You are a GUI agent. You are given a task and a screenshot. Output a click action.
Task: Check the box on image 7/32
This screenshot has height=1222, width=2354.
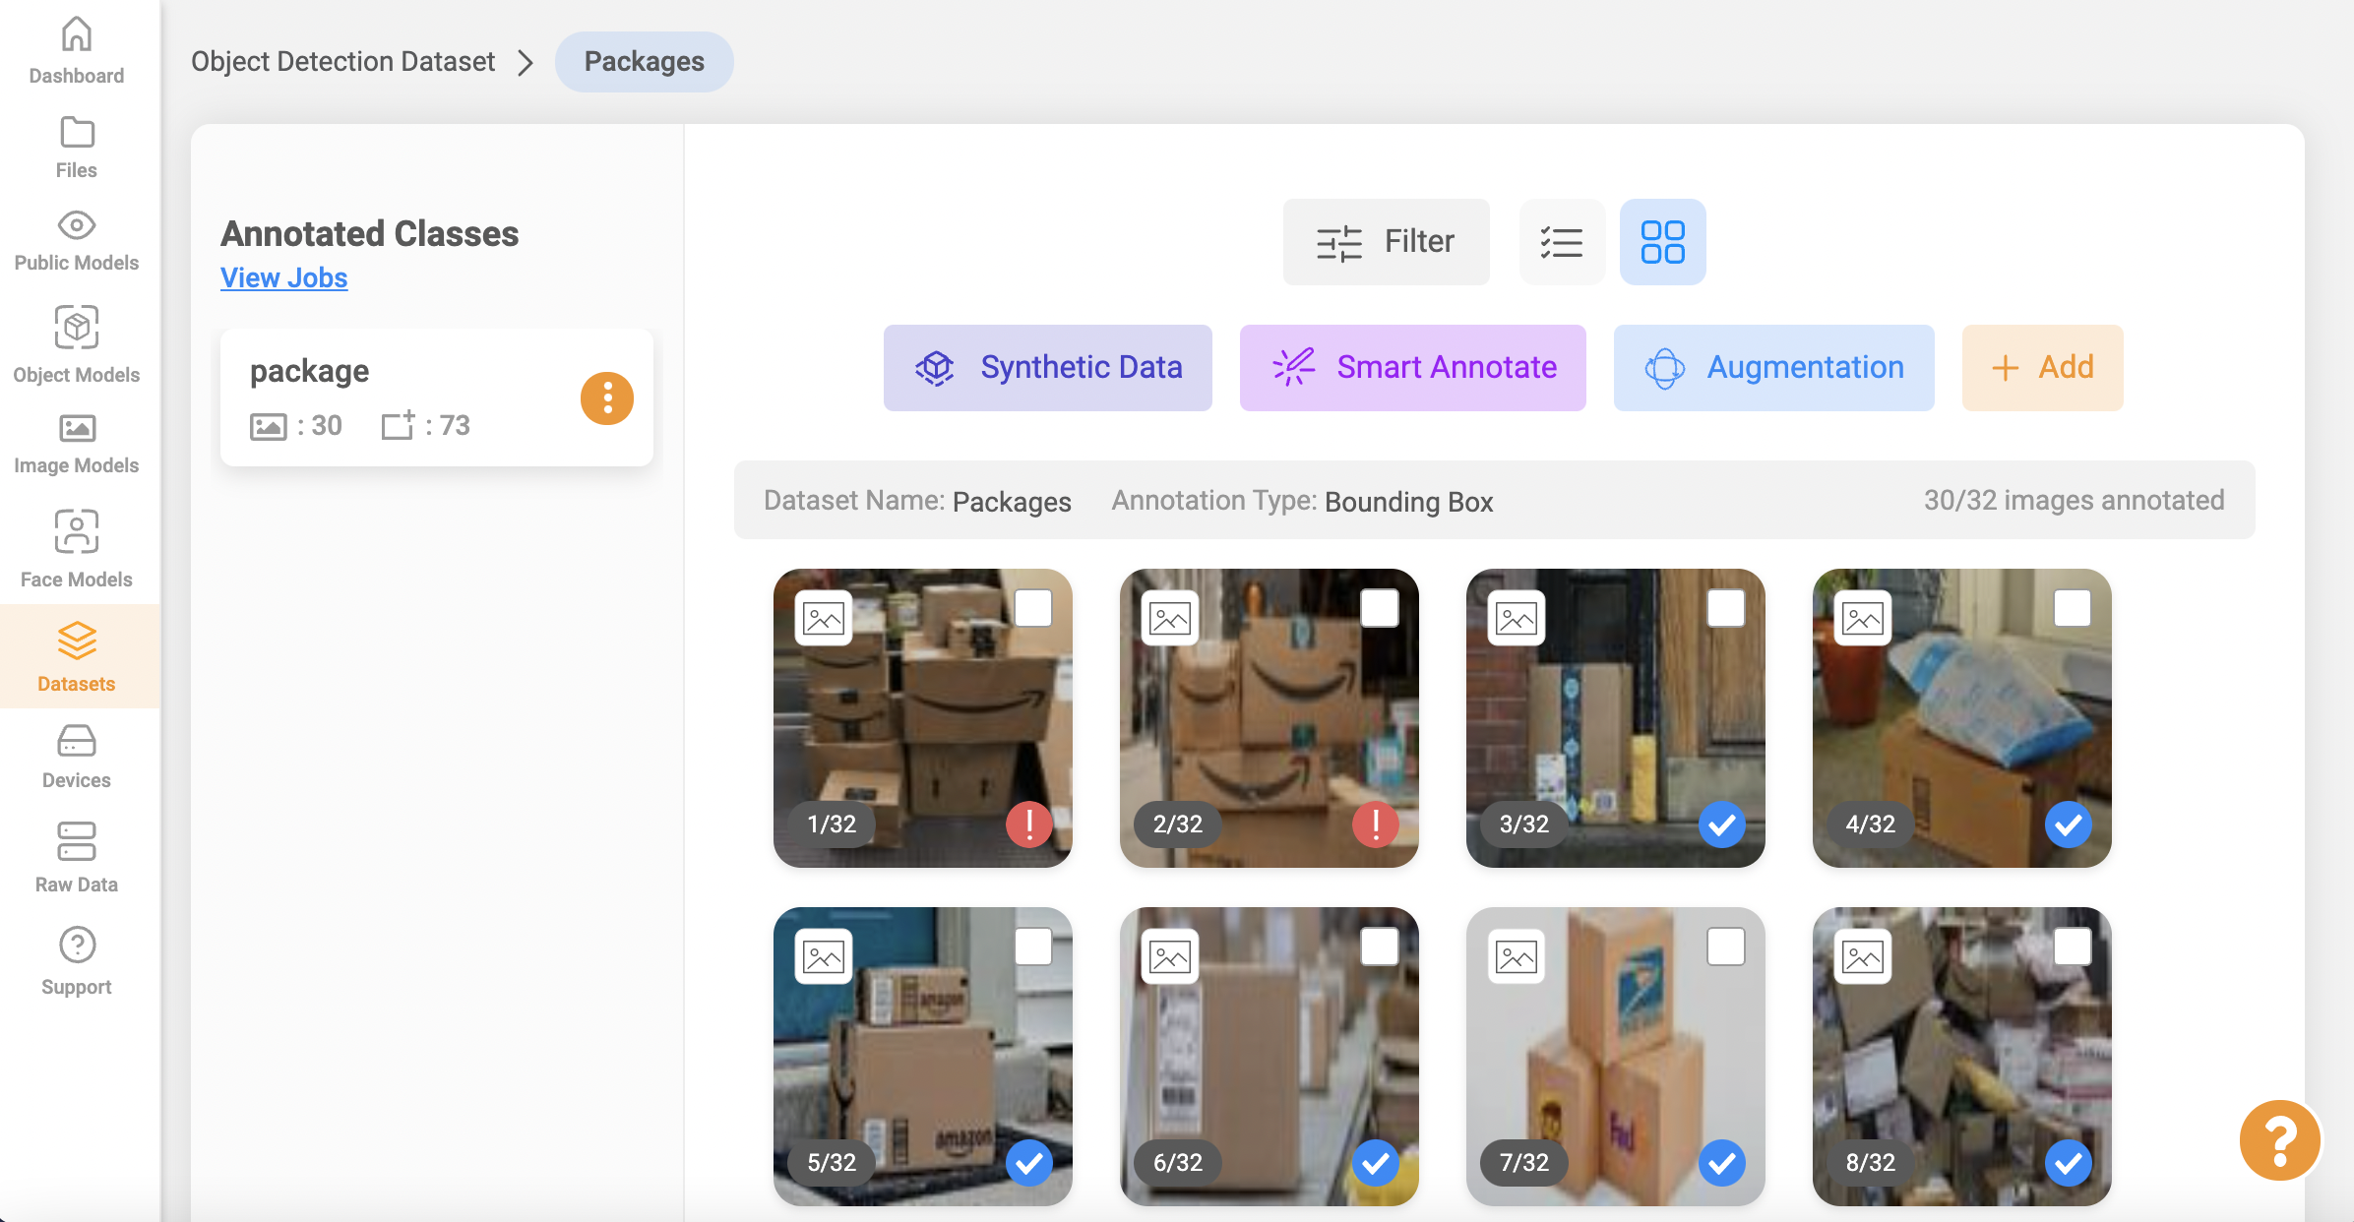click(1725, 947)
